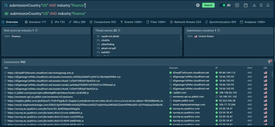
Task: Select the AI suggested query row
Action: 137,14
